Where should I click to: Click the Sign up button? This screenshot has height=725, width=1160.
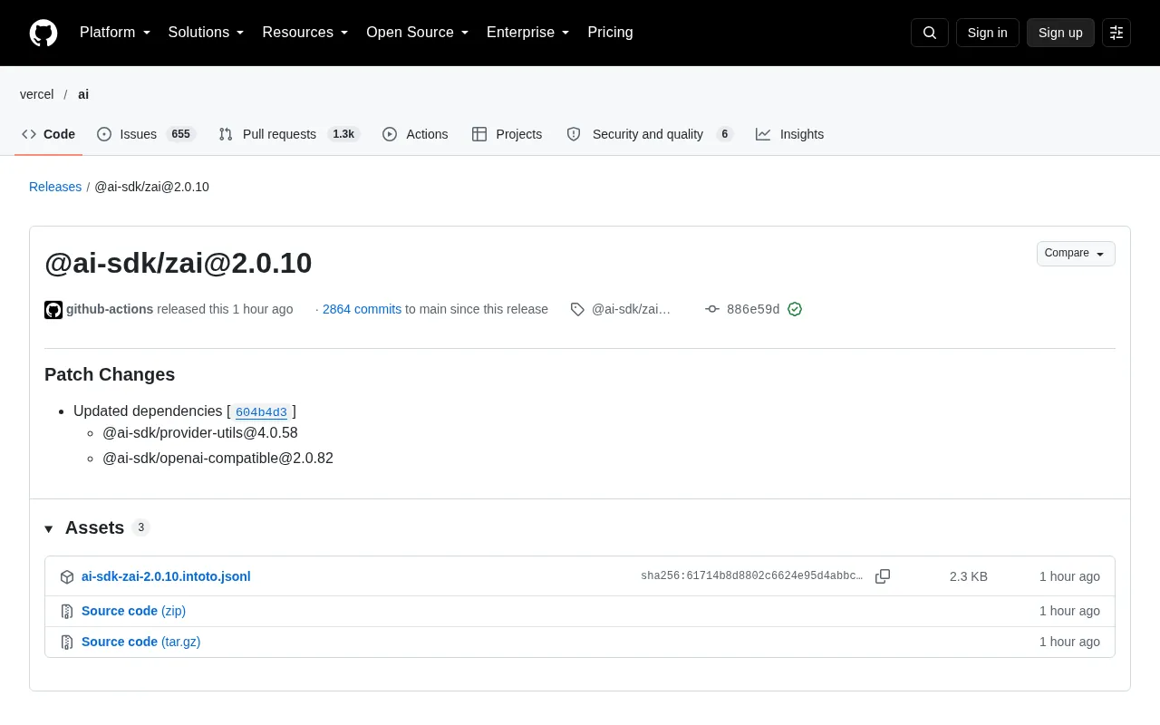tap(1060, 33)
